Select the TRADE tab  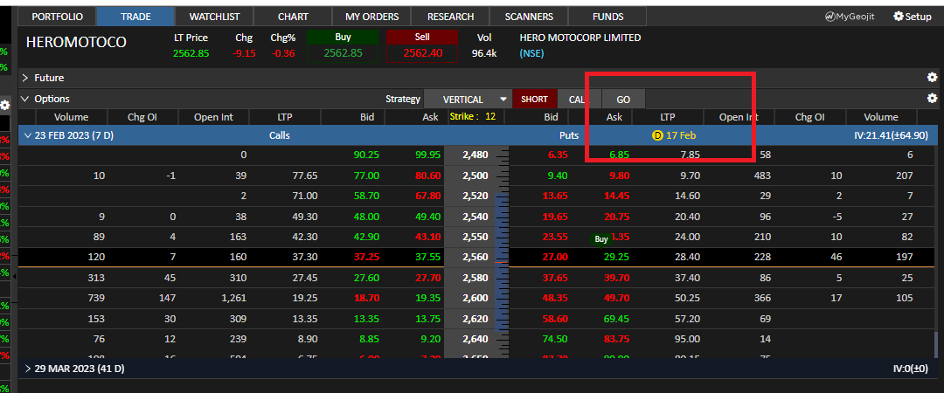[x=135, y=17]
